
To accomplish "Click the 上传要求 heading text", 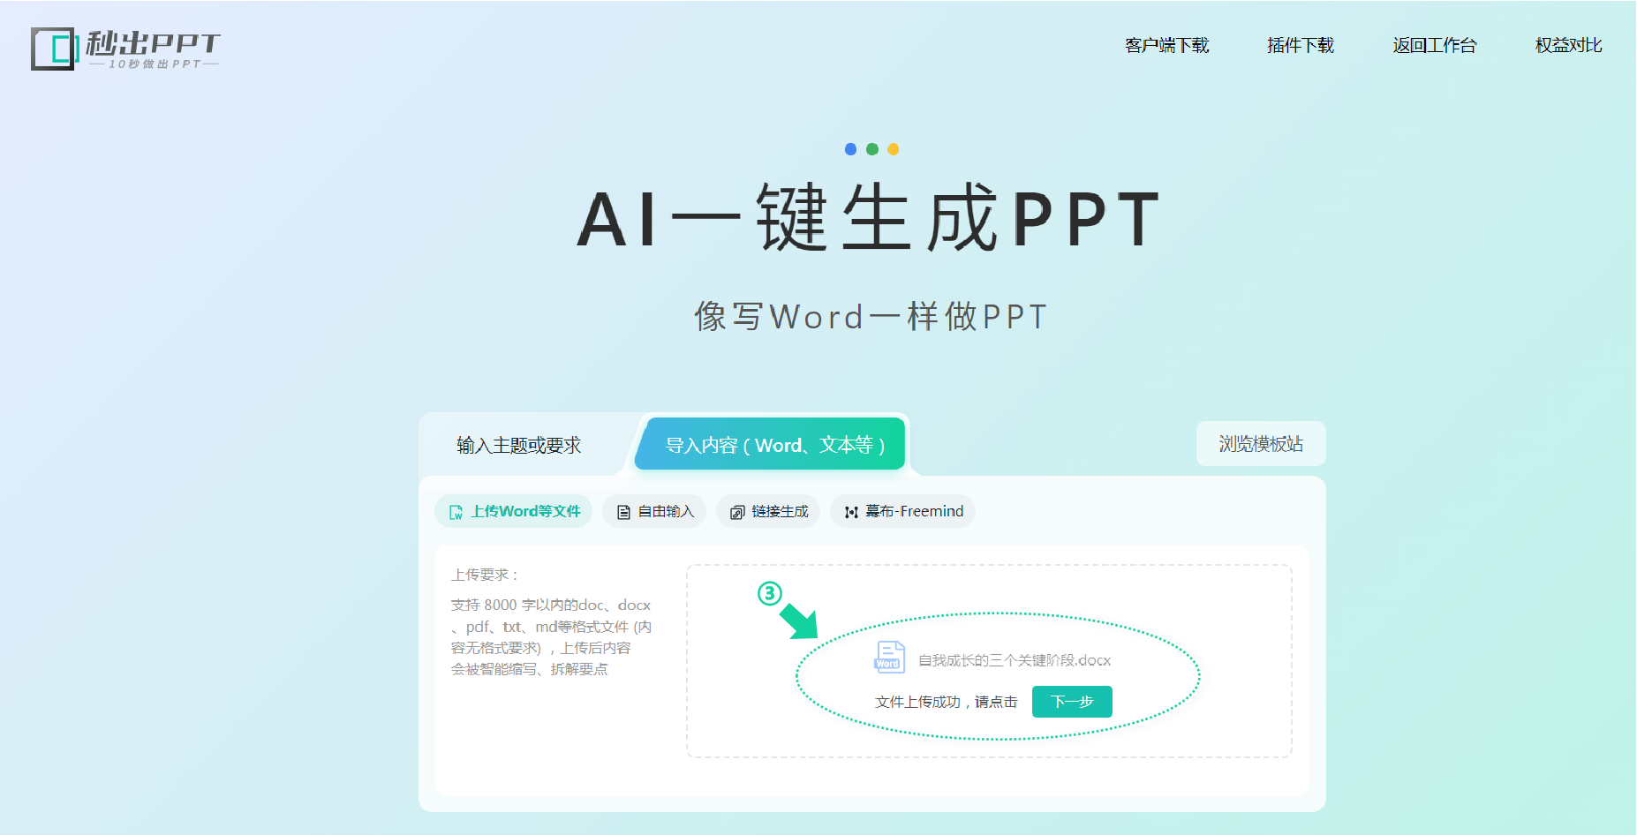I will coord(485,575).
